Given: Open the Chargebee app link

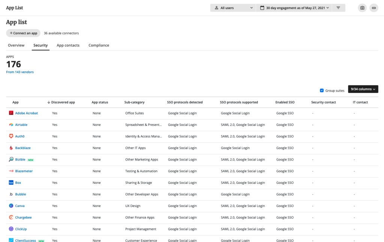Looking at the screenshot, I should (23, 218).
